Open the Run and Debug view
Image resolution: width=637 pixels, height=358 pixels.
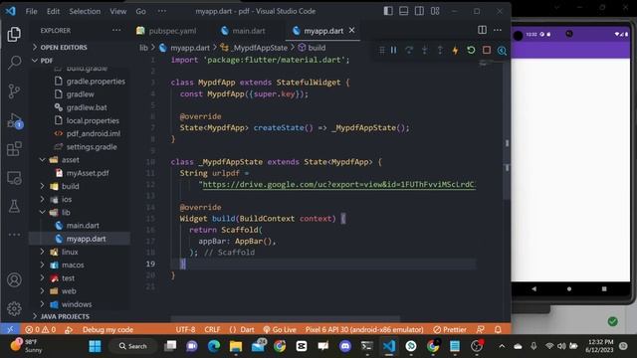click(14, 120)
